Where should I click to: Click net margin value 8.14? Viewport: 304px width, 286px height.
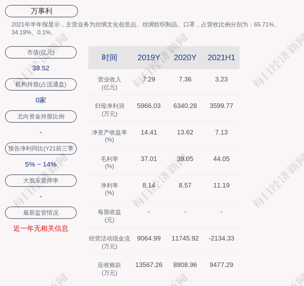point(149,185)
